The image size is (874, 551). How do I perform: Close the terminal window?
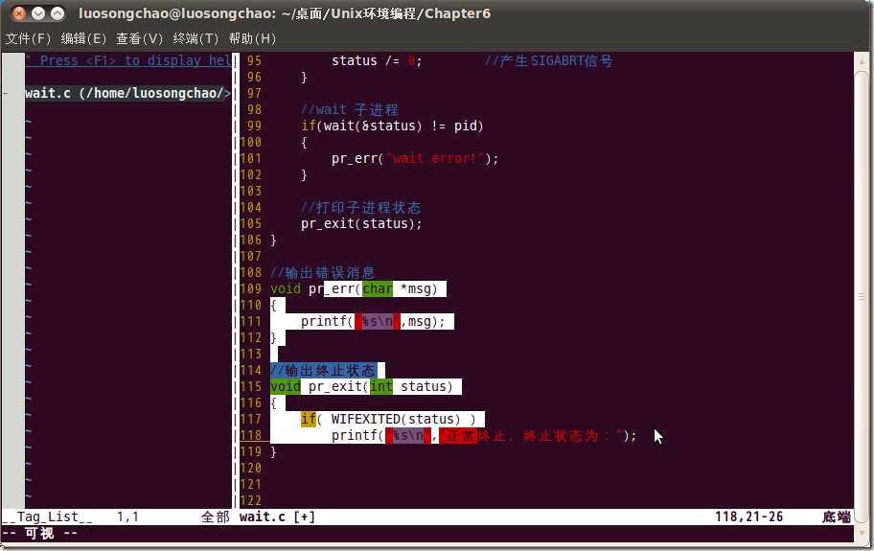(19, 13)
